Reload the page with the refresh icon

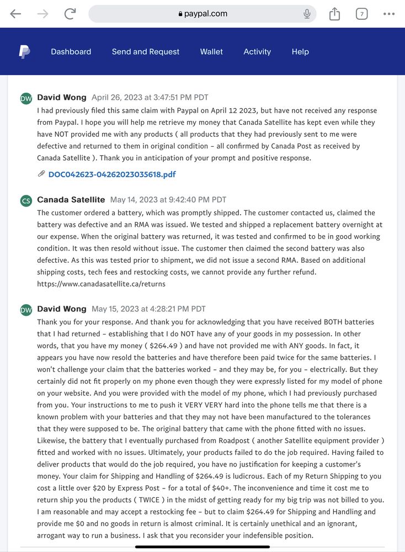[x=70, y=14]
